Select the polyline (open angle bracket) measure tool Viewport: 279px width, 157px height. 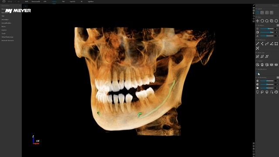(262, 44)
